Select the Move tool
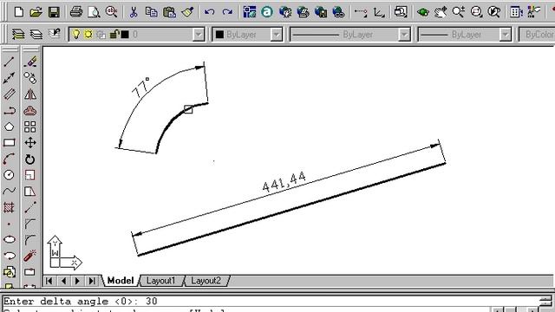The height and width of the screenshot is (312, 555). pos(30,143)
